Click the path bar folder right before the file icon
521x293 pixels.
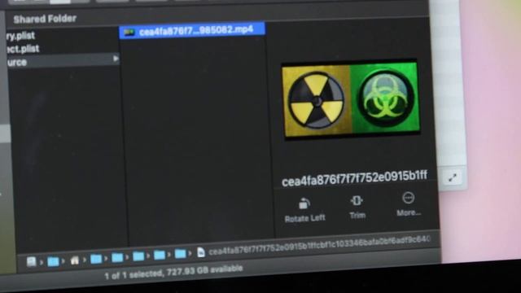(x=181, y=254)
